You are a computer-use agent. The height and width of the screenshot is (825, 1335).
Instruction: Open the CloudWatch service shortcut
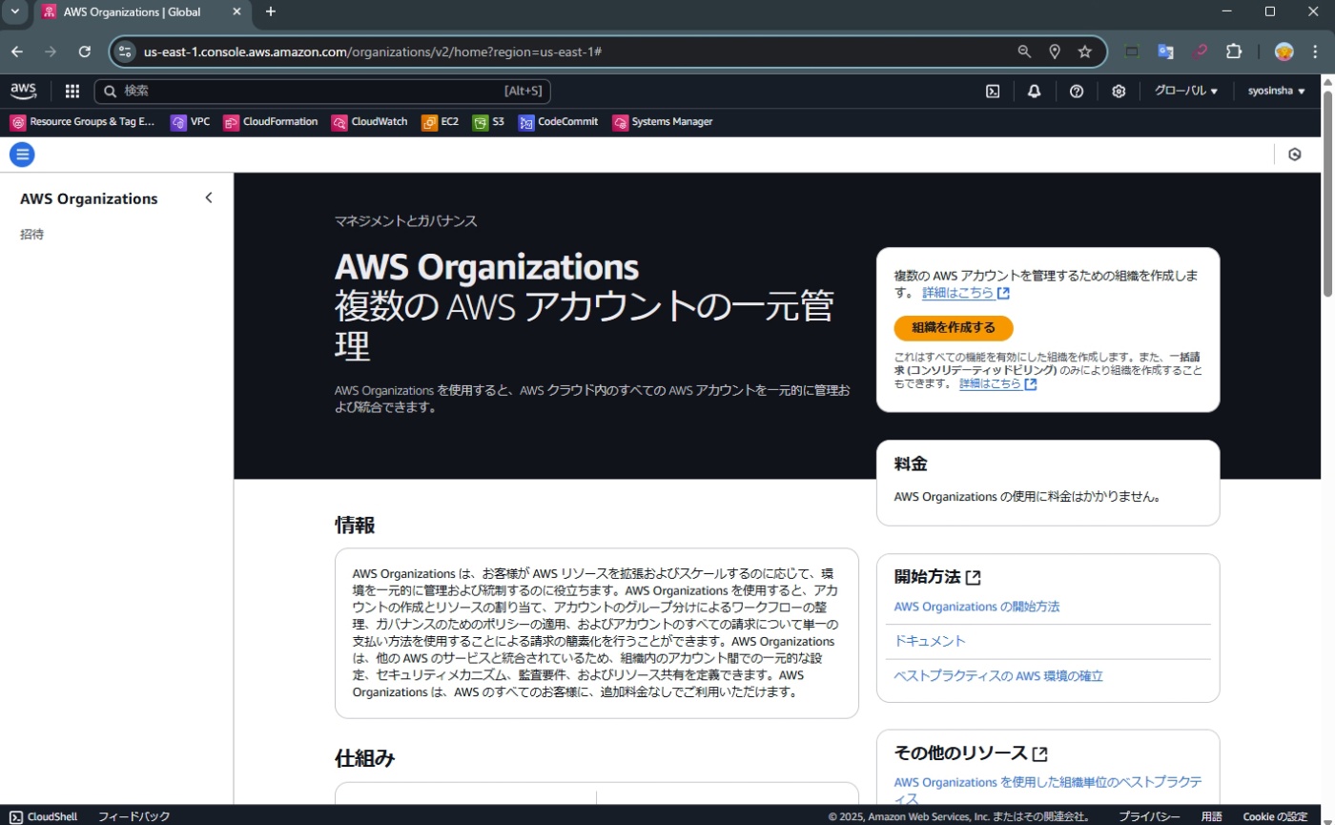369,122
